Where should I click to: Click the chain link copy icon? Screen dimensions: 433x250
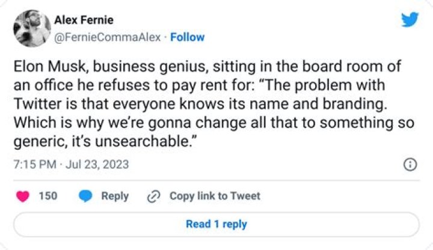click(154, 196)
